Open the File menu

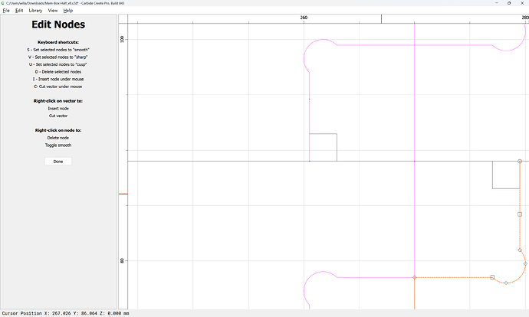[x=6, y=11]
